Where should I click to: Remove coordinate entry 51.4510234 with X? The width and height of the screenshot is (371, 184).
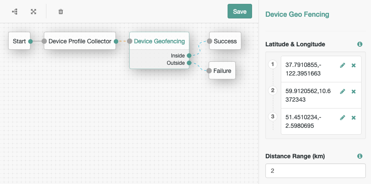point(353,118)
